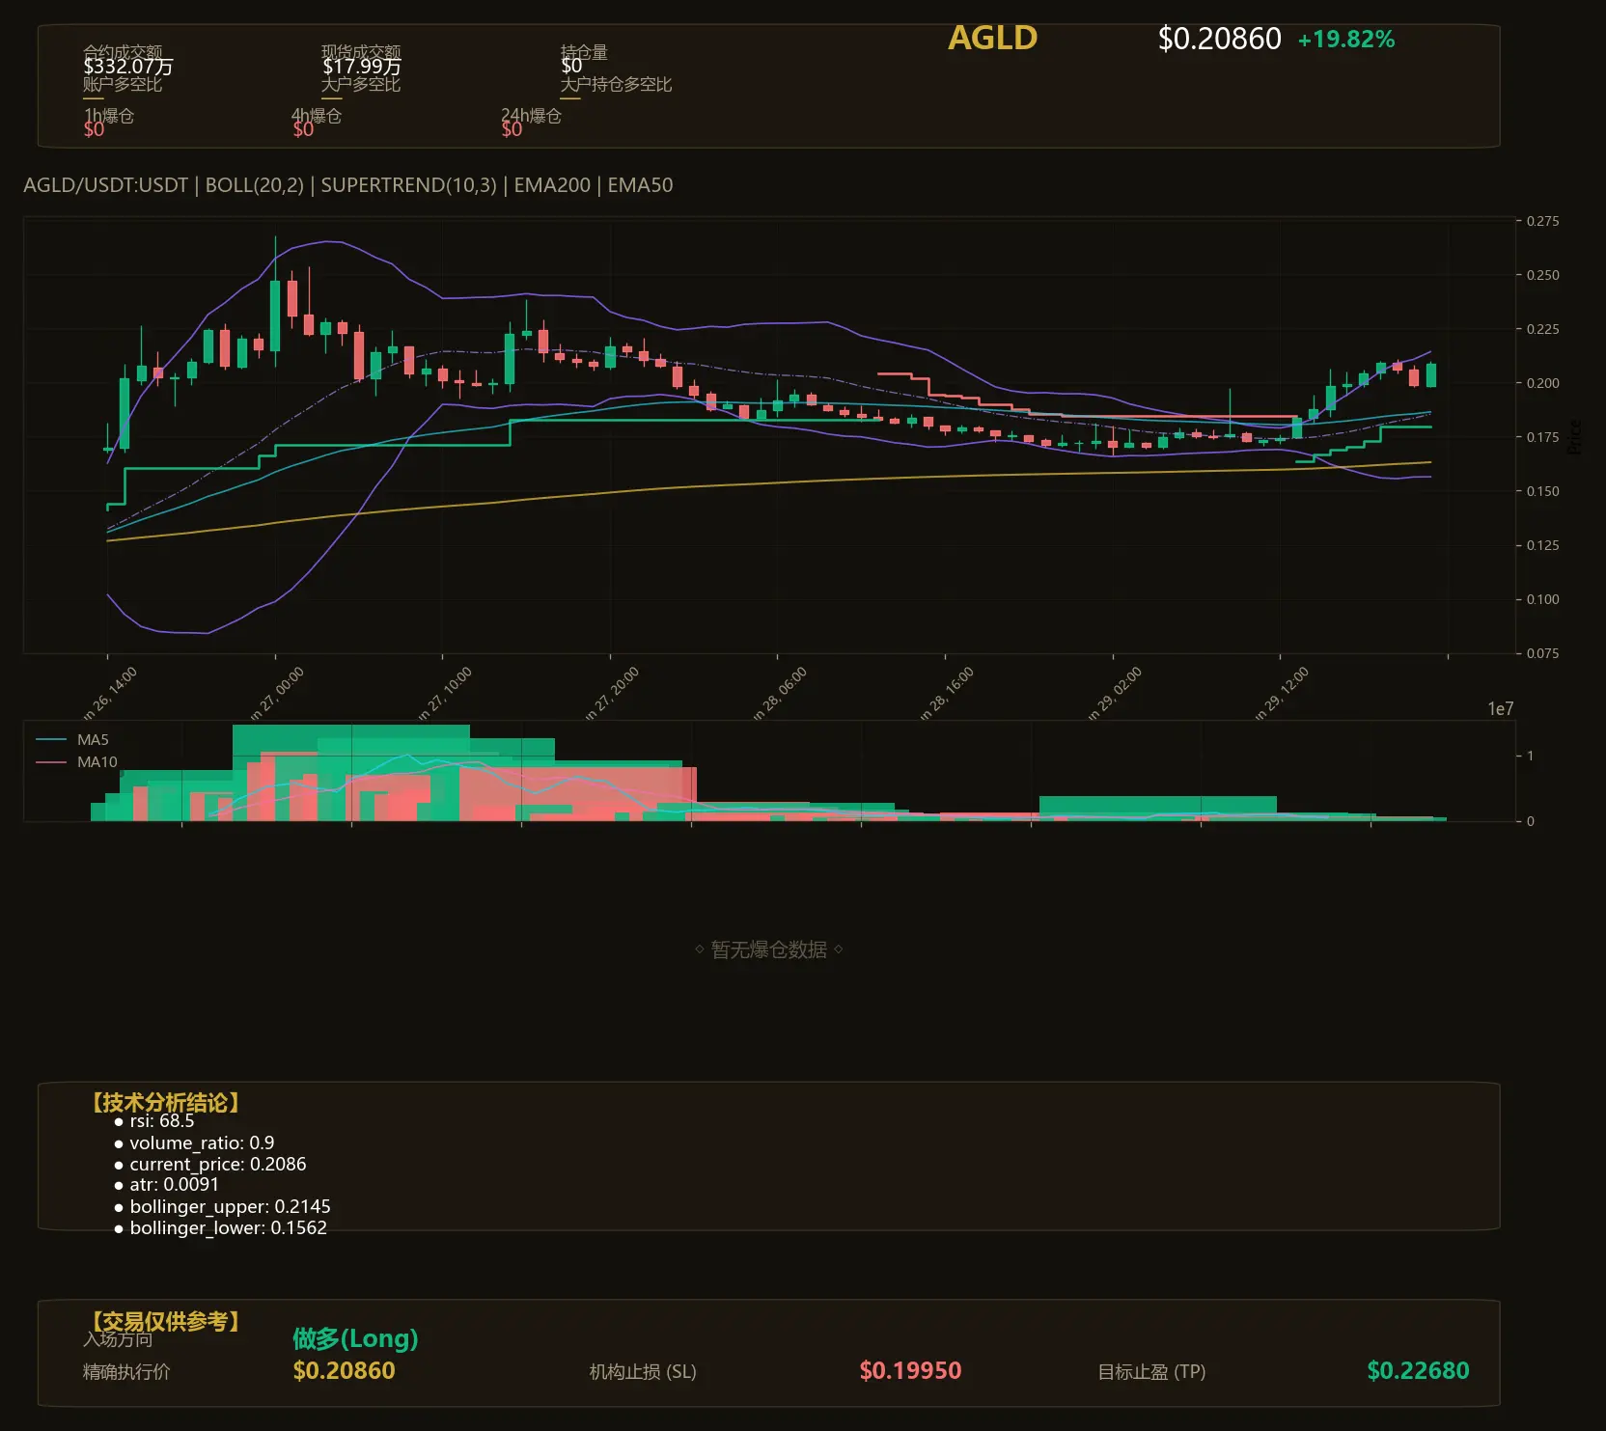Click the 28, 16:00 time axis label
This screenshot has height=1431, width=1606.
click(x=947, y=694)
